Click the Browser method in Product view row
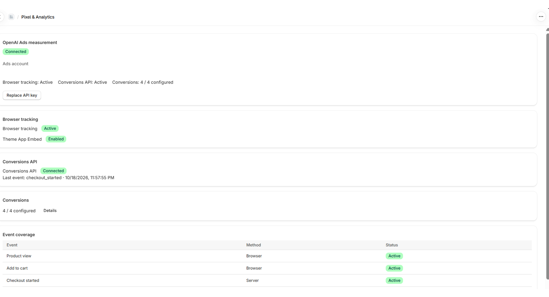Image resolution: width=549 pixels, height=297 pixels. coord(254,256)
